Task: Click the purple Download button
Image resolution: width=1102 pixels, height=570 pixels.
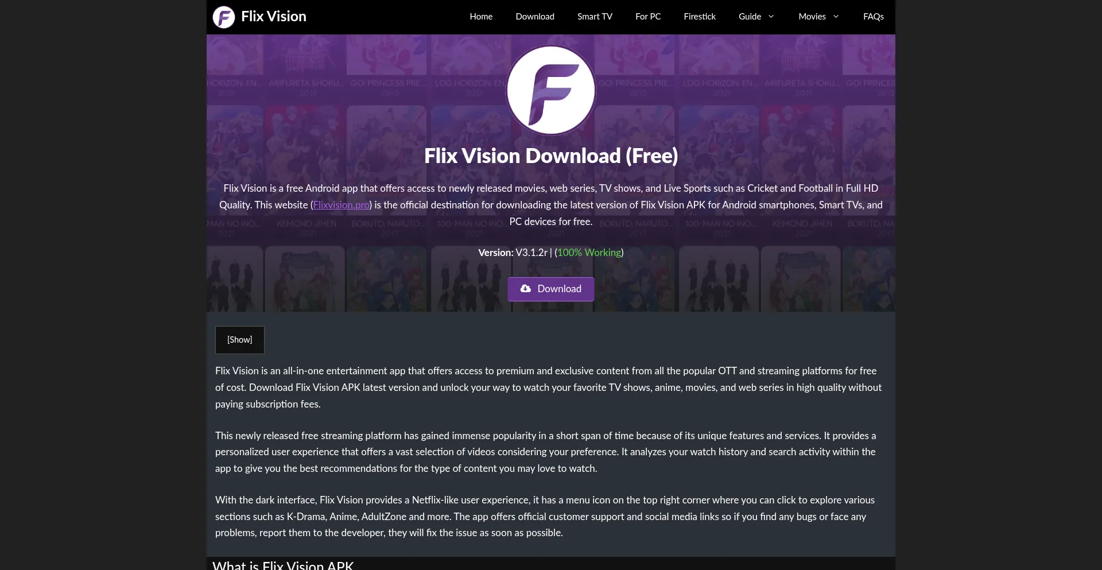Action: pyautogui.click(x=551, y=289)
